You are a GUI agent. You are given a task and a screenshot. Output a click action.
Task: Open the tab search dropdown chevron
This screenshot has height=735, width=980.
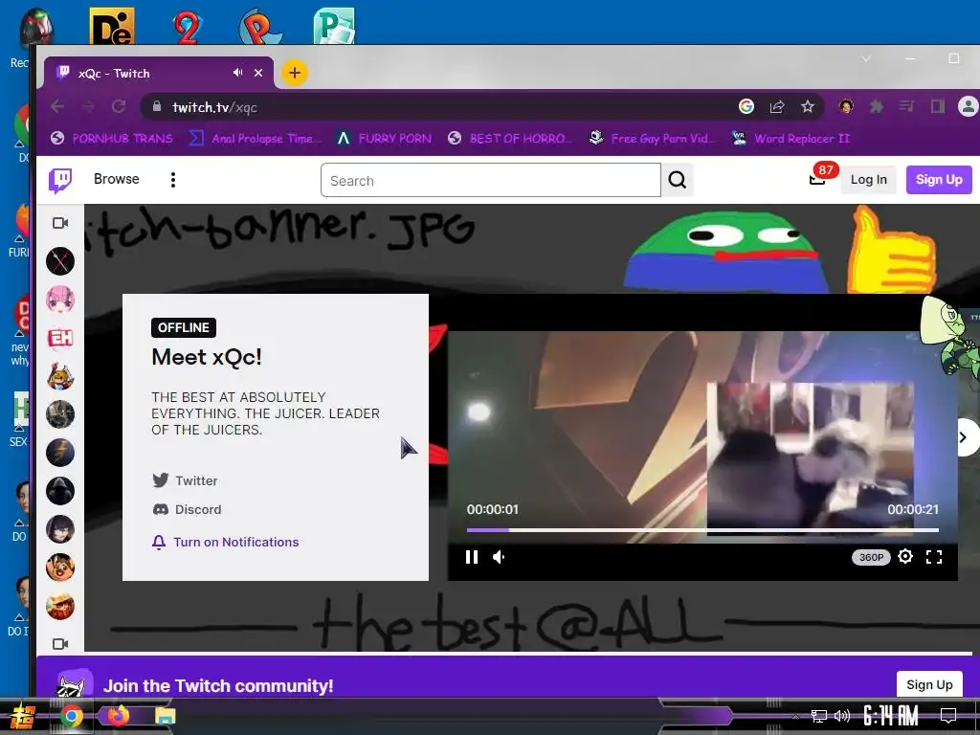865,58
